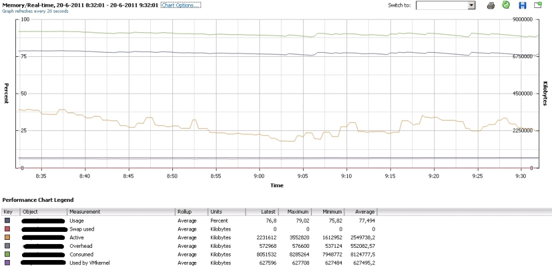Click the Swap used red color key
Screen dimensions: 552x268
tap(7, 229)
